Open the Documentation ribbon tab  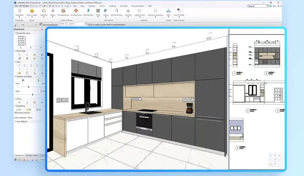pyautogui.click(x=138, y=6)
